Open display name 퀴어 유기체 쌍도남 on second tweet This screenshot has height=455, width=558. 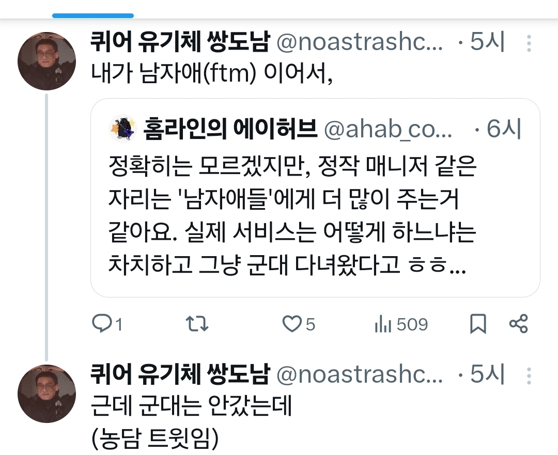click(x=180, y=374)
